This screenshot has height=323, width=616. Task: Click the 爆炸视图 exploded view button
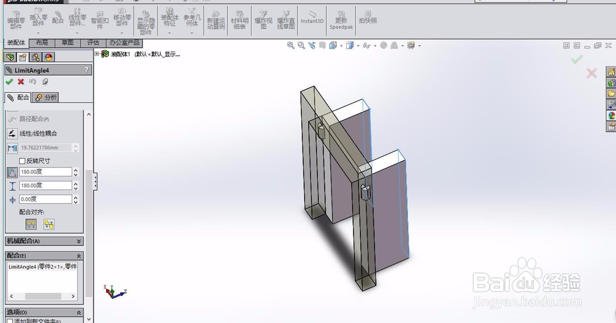click(263, 20)
